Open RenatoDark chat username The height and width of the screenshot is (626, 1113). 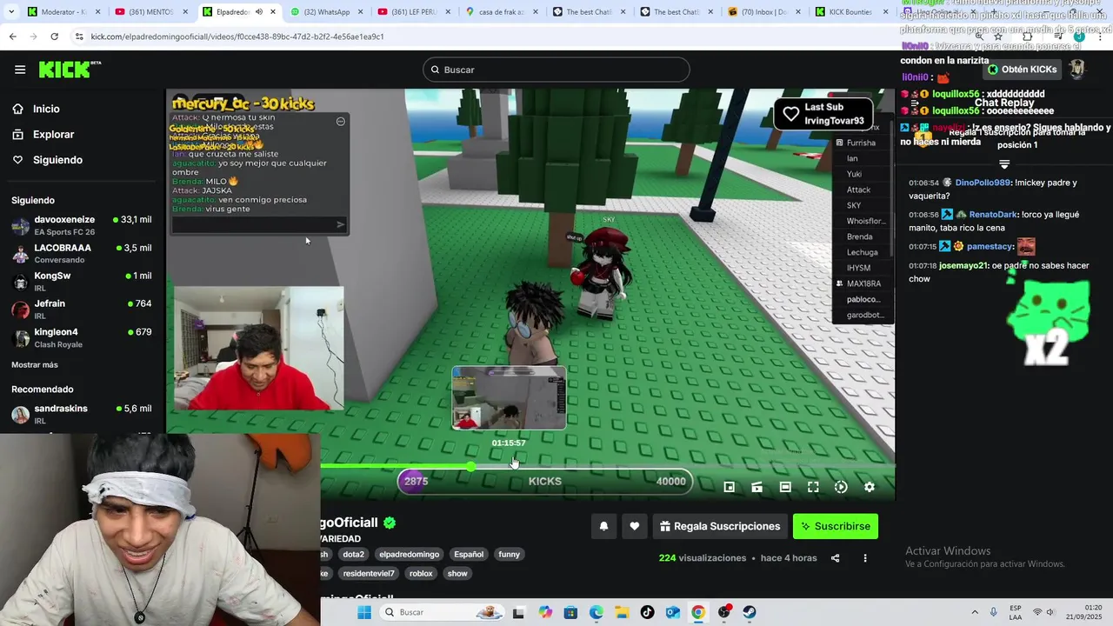[x=993, y=214]
